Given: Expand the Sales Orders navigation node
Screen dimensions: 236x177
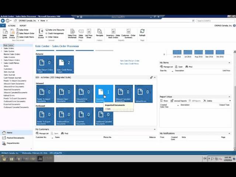Looking at the screenshot, I should click(x=1, y=48).
